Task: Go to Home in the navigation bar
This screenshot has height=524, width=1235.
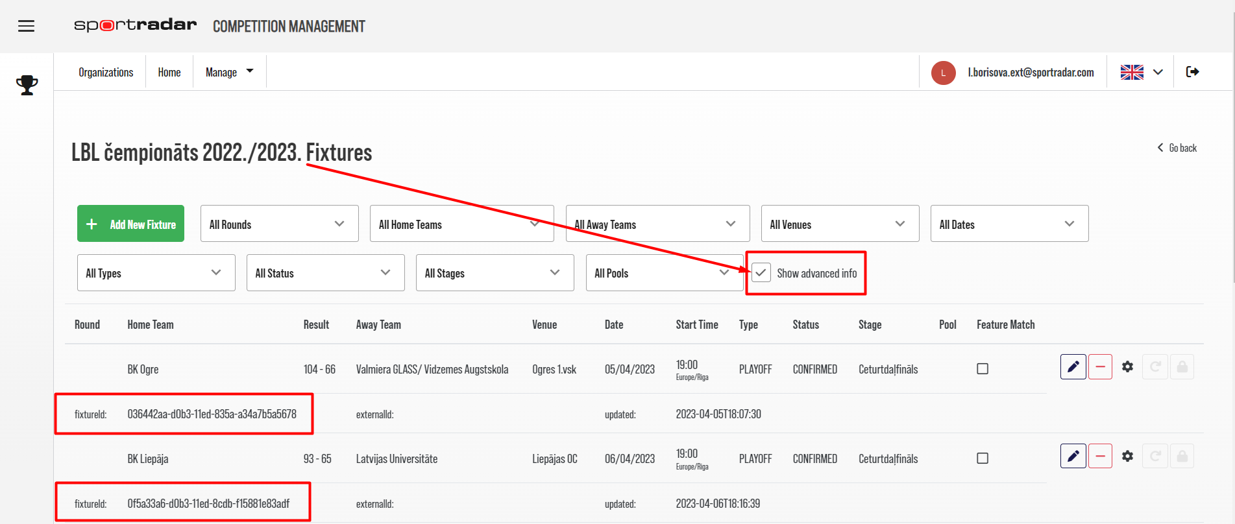Action: pyautogui.click(x=169, y=72)
